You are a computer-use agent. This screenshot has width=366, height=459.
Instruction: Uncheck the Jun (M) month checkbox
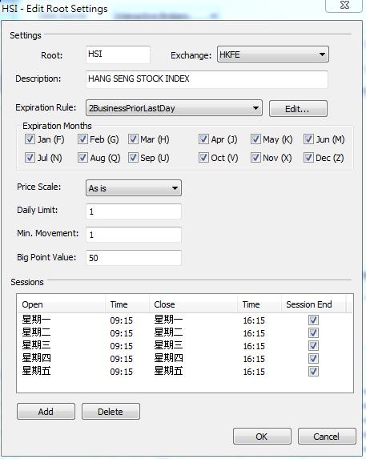coord(308,139)
